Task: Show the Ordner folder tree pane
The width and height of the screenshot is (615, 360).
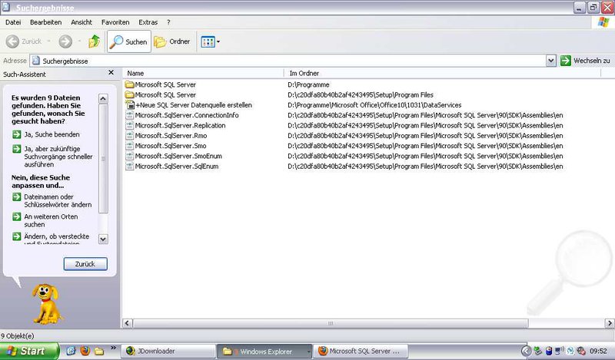Action: tap(171, 41)
